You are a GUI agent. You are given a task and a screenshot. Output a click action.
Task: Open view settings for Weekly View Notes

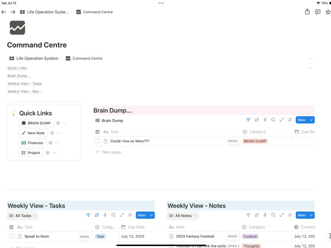click(x=290, y=215)
